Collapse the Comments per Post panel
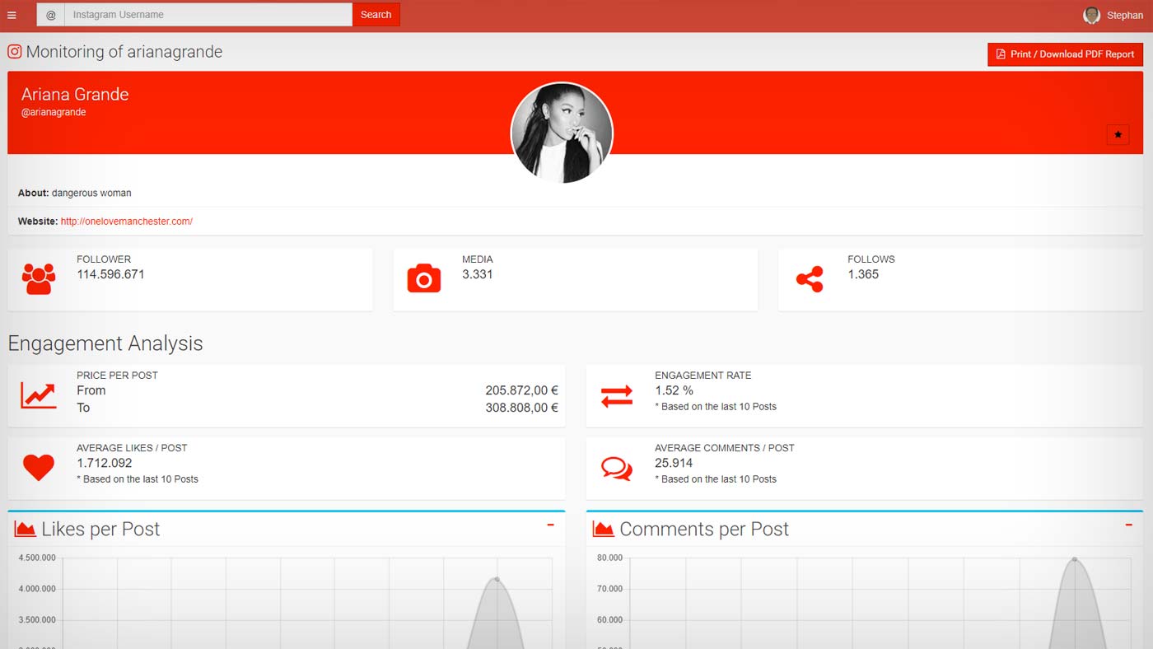Screen dimensions: 1153x649 pos(1129,525)
